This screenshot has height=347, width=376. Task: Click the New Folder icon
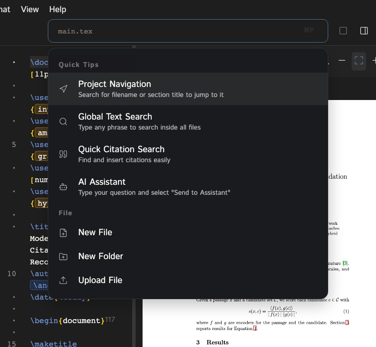tap(63, 257)
